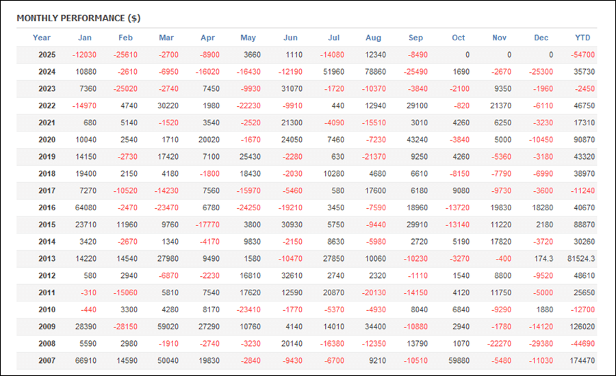This screenshot has height=376, width=616.
Task: Sort by the Jan column header
Action: 85,38
